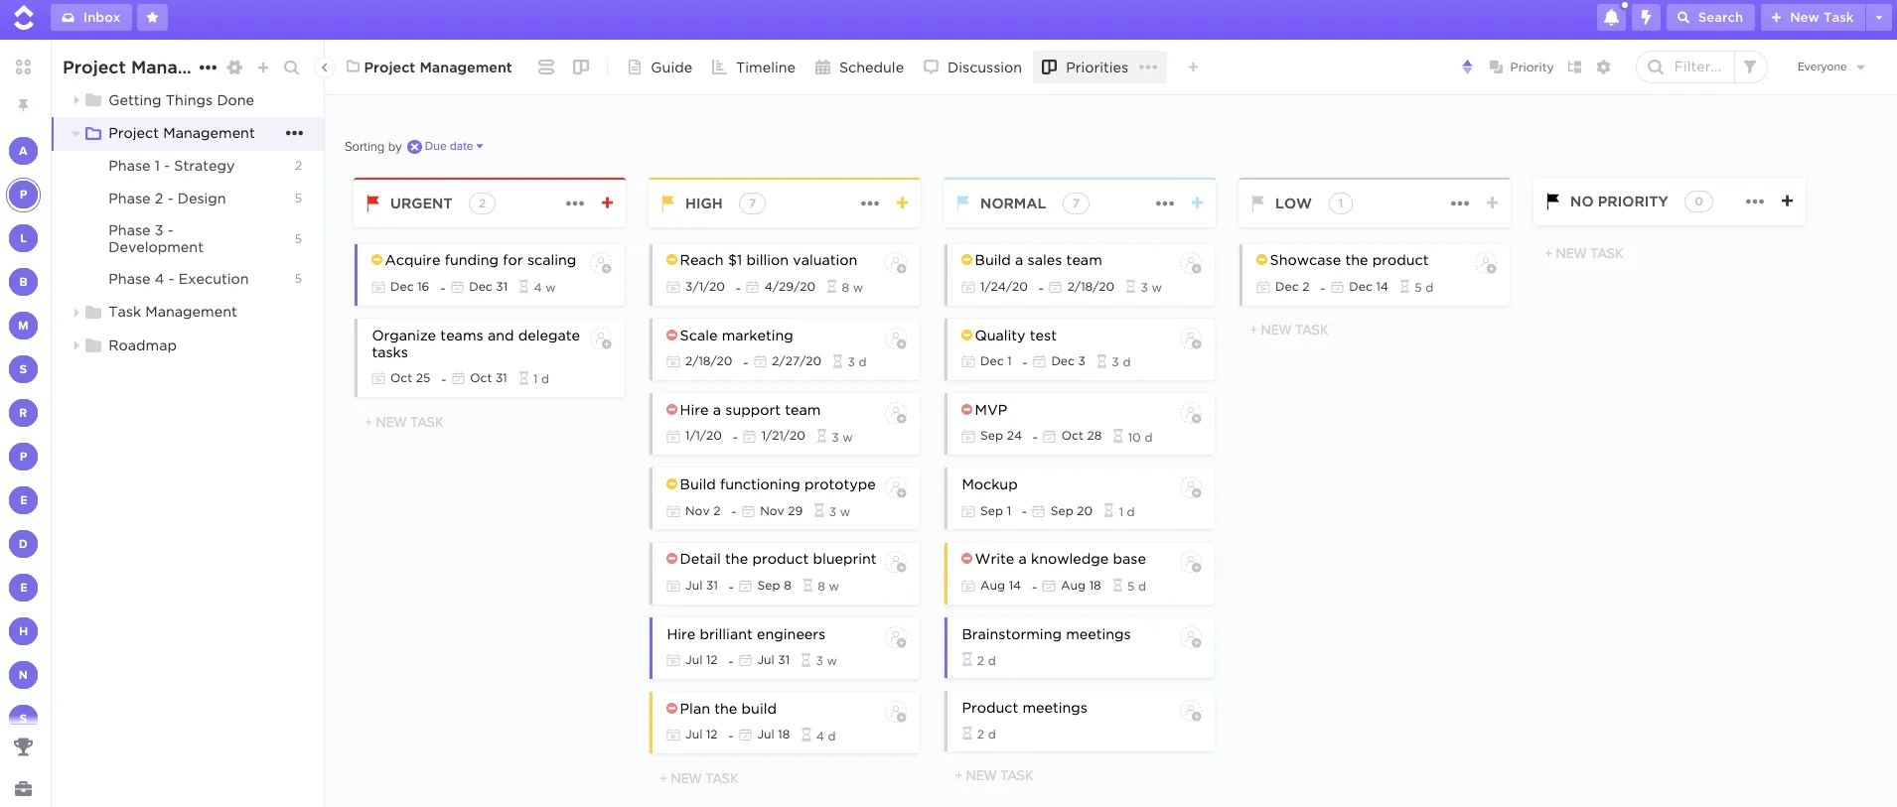Click the New Task button
This screenshot has height=807, width=1897.
tap(1813, 17)
